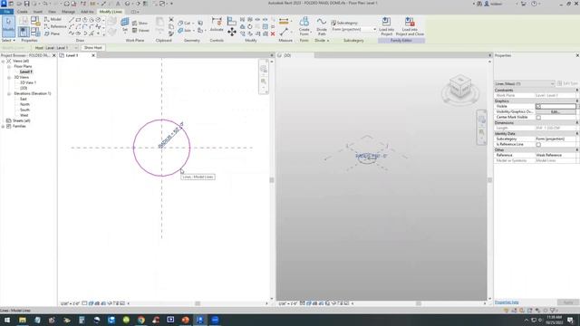This screenshot has width=580, height=326.
Task: Click the Plane tool in Draw panel
Action: [x=53, y=34]
